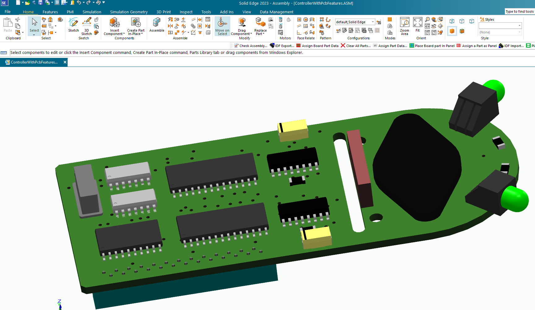This screenshot has width=535, height=310.
Task: Open the (None) face style selector
Action: pyautogui.click(x=500, y=32)
